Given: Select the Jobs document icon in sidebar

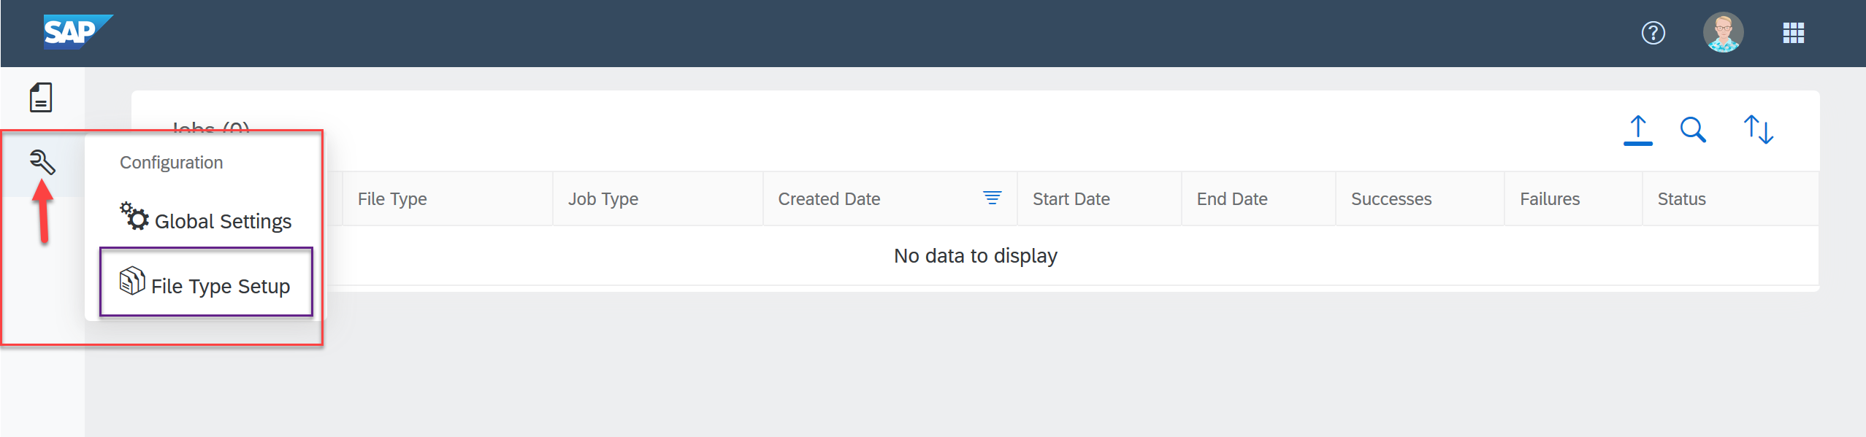Looking at the screenshot, I should click(41, 97).
